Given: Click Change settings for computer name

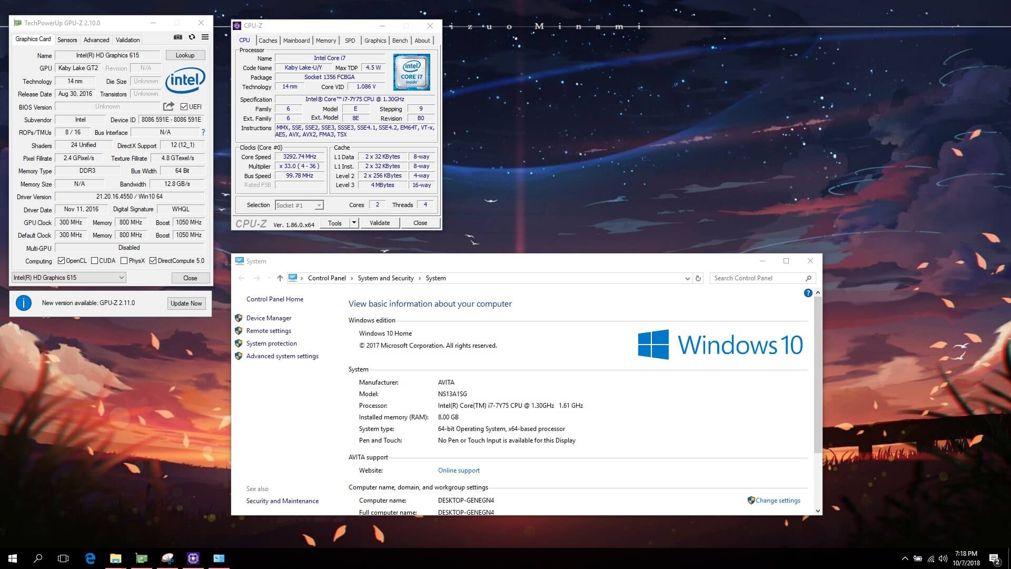Looking at the screenshot, I should pos(778,501).
